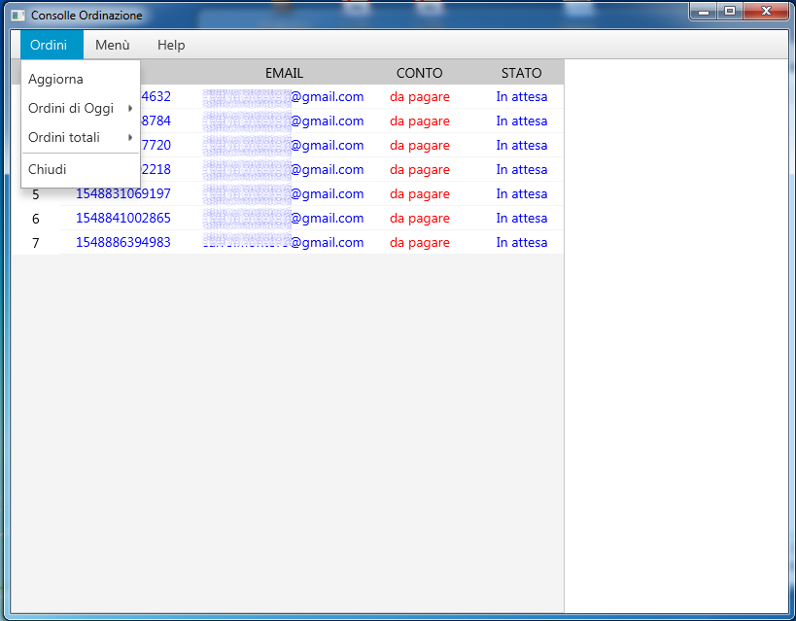Click 'In attesa' in row 7

(521, 243)
